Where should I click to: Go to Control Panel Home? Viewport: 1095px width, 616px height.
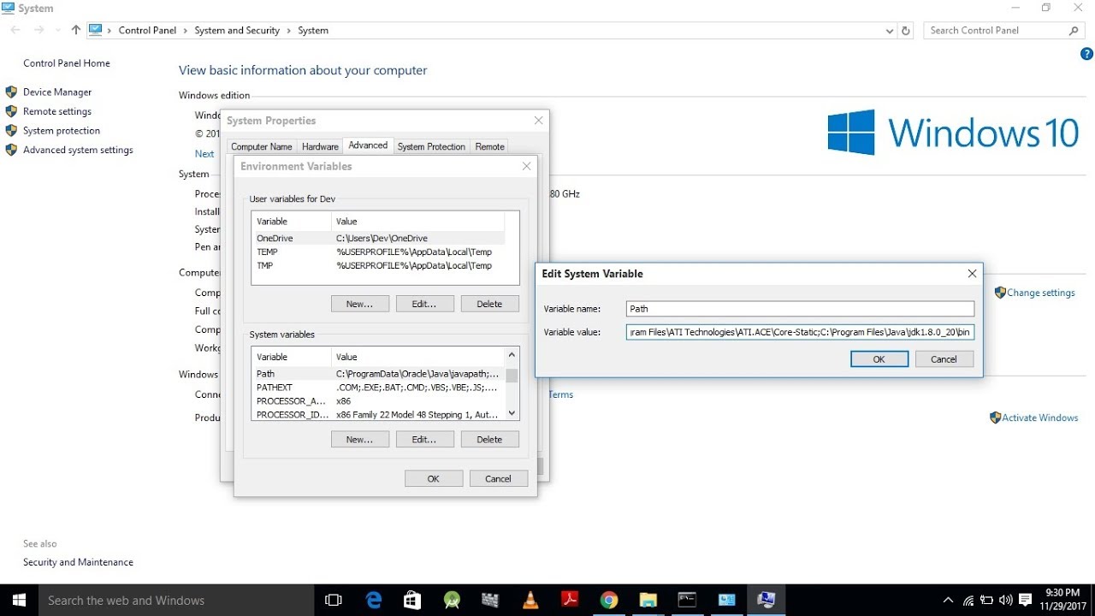67,63
